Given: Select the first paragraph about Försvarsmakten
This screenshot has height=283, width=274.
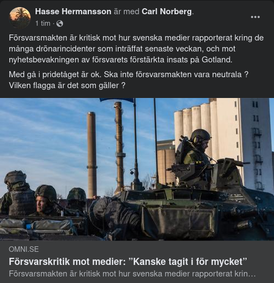Looking at the screenshot, I should [x=136, y=49].
